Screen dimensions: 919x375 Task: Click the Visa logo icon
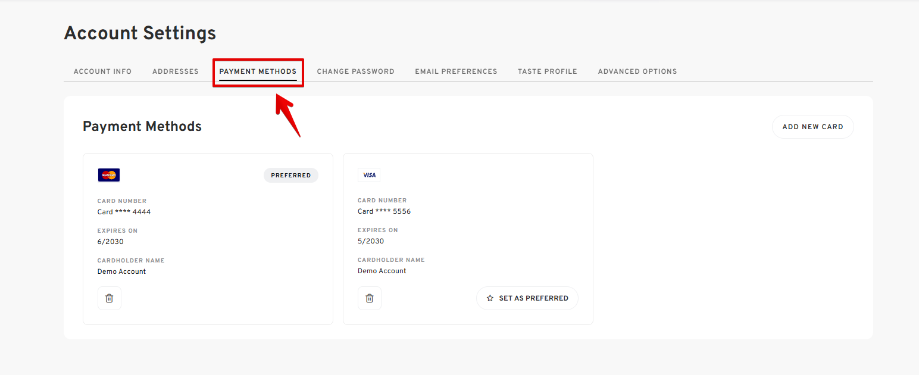(369, 175)
